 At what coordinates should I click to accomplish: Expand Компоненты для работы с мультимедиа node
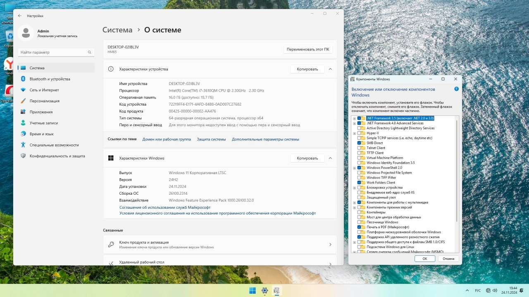(355, 203)
